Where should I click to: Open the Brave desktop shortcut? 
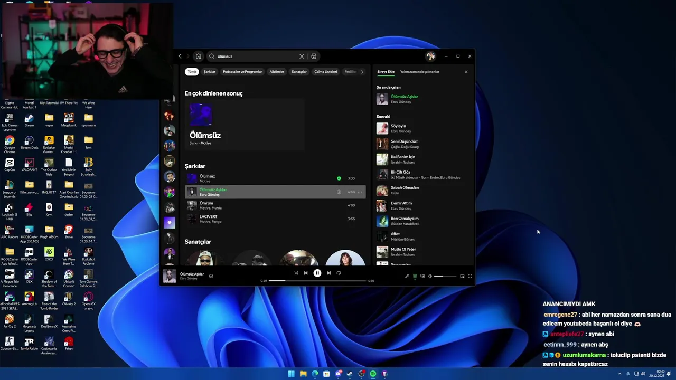(69, 232)
